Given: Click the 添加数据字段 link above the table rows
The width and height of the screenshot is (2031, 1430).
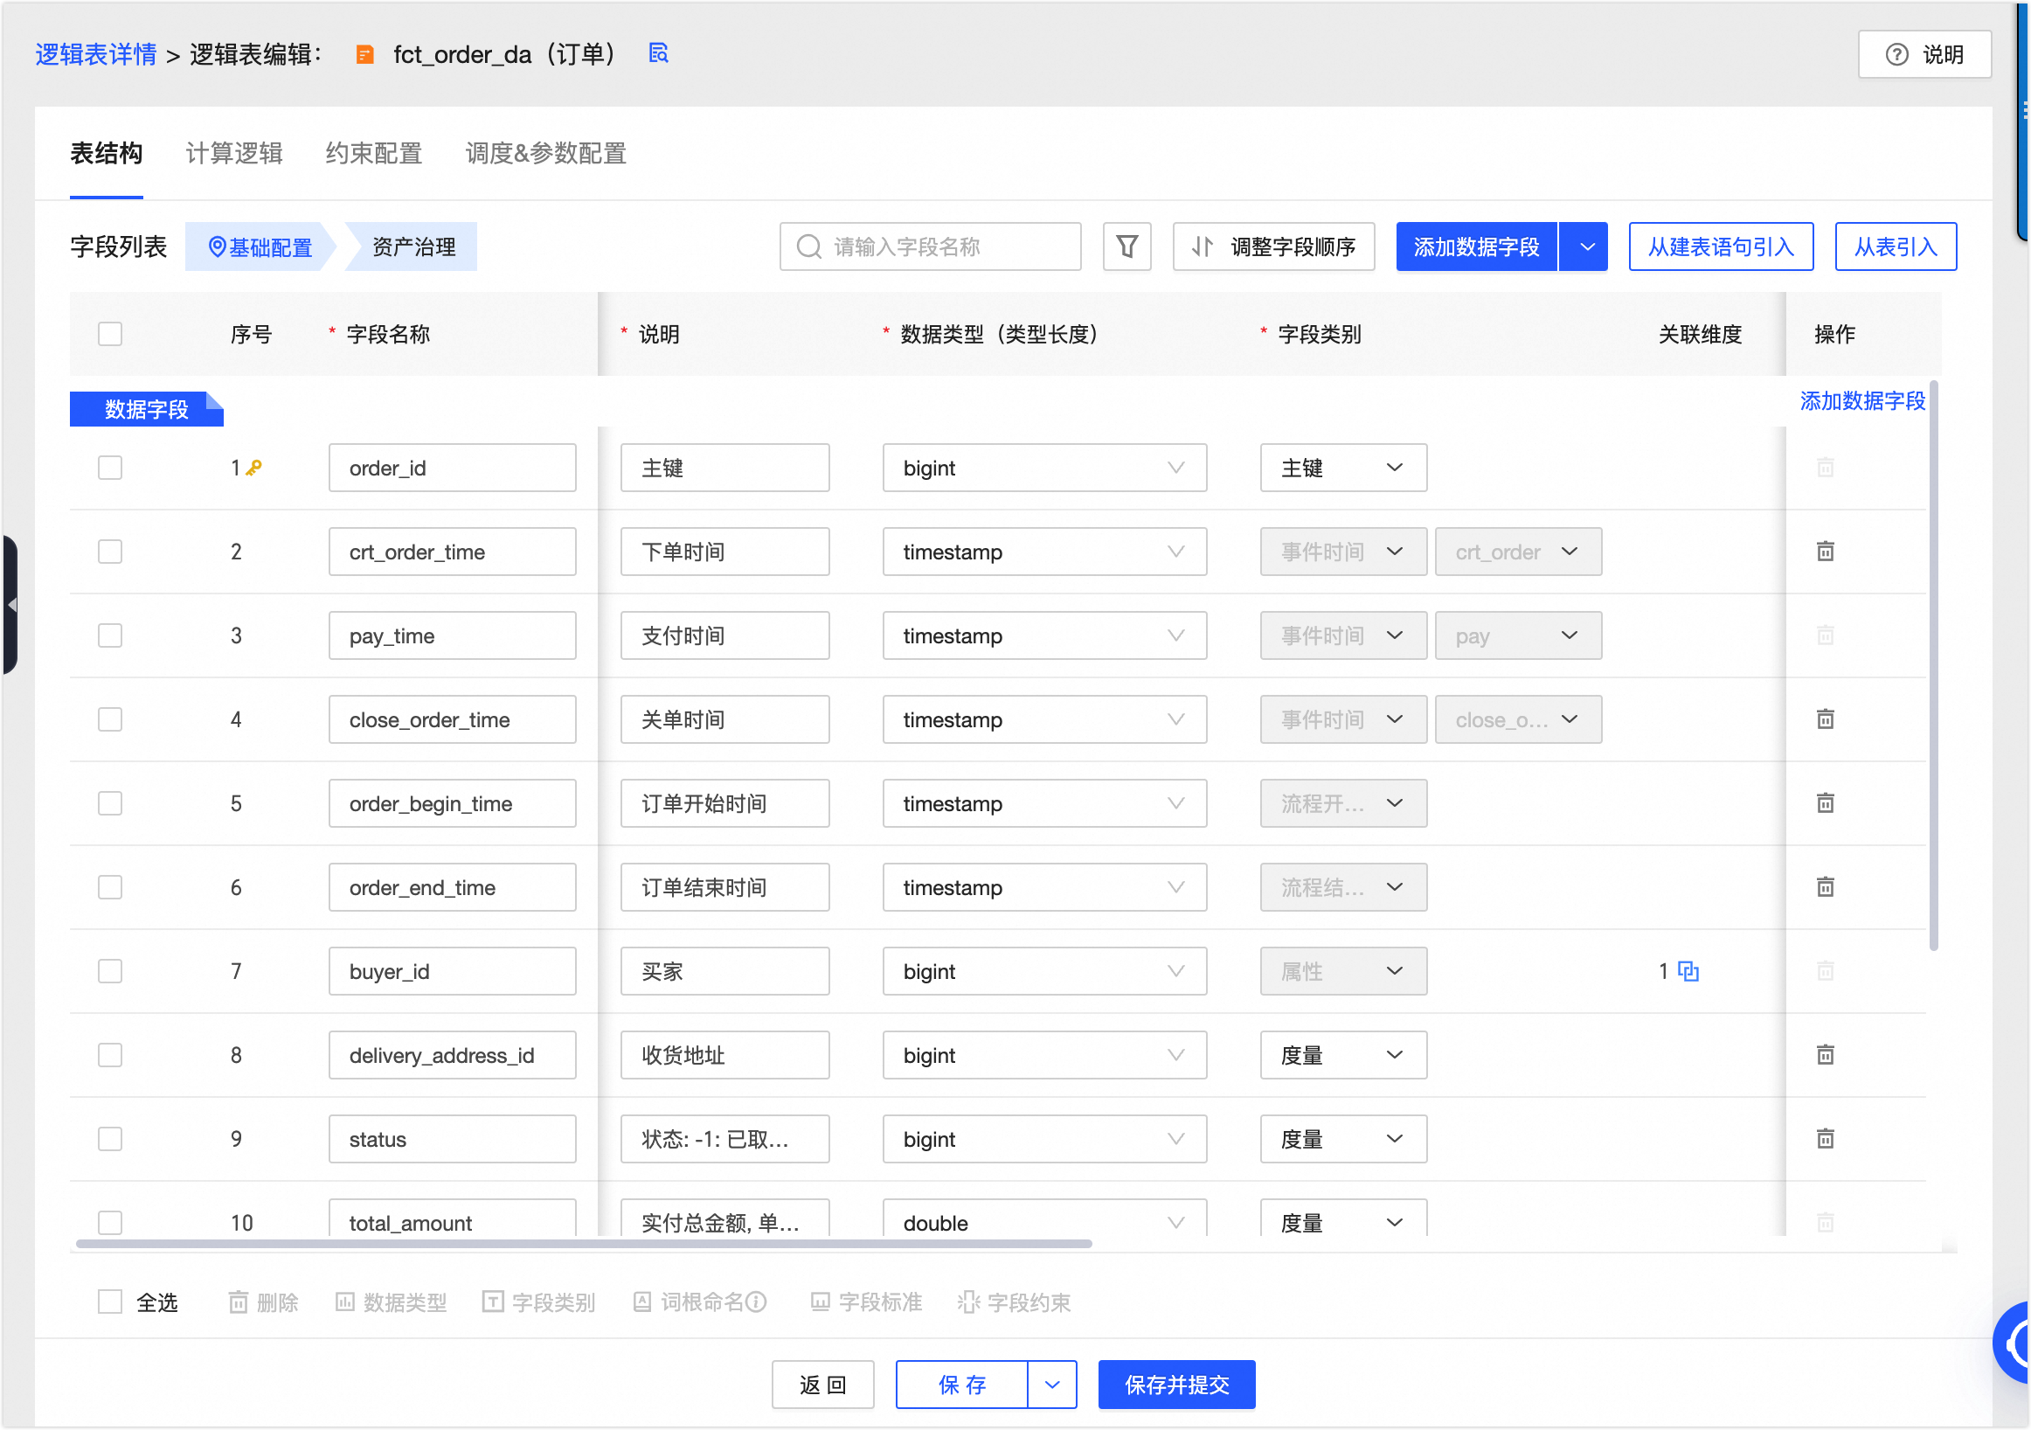Looking at the screenshot, I should (x=1862, y=402).
